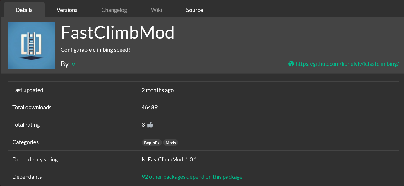Go to the Wiki tab
The height and width of the screenshot is (186, 404).
click(157, 10)
